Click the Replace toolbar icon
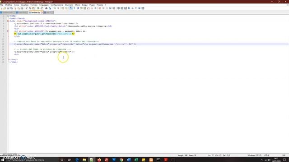The width and height of the screenshot is (289, 162). tap(50, 8)
